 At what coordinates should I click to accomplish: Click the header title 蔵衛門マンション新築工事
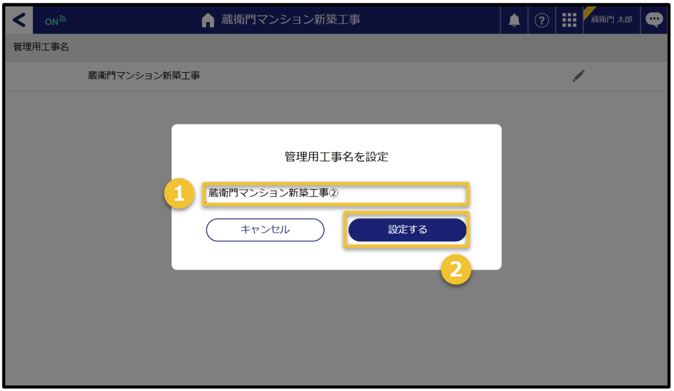[x=290, y=20]
